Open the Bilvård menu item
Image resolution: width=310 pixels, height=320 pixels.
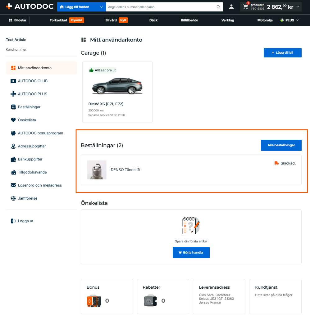click(111, 20)
